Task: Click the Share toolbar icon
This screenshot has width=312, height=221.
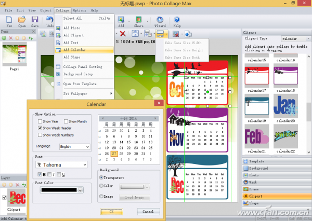Action: (138, 20)
